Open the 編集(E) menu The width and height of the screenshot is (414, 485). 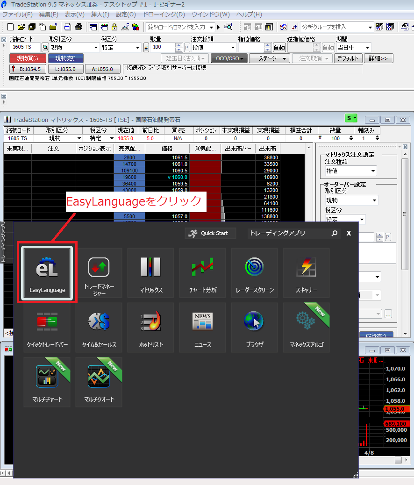click(x=49, y=14)
